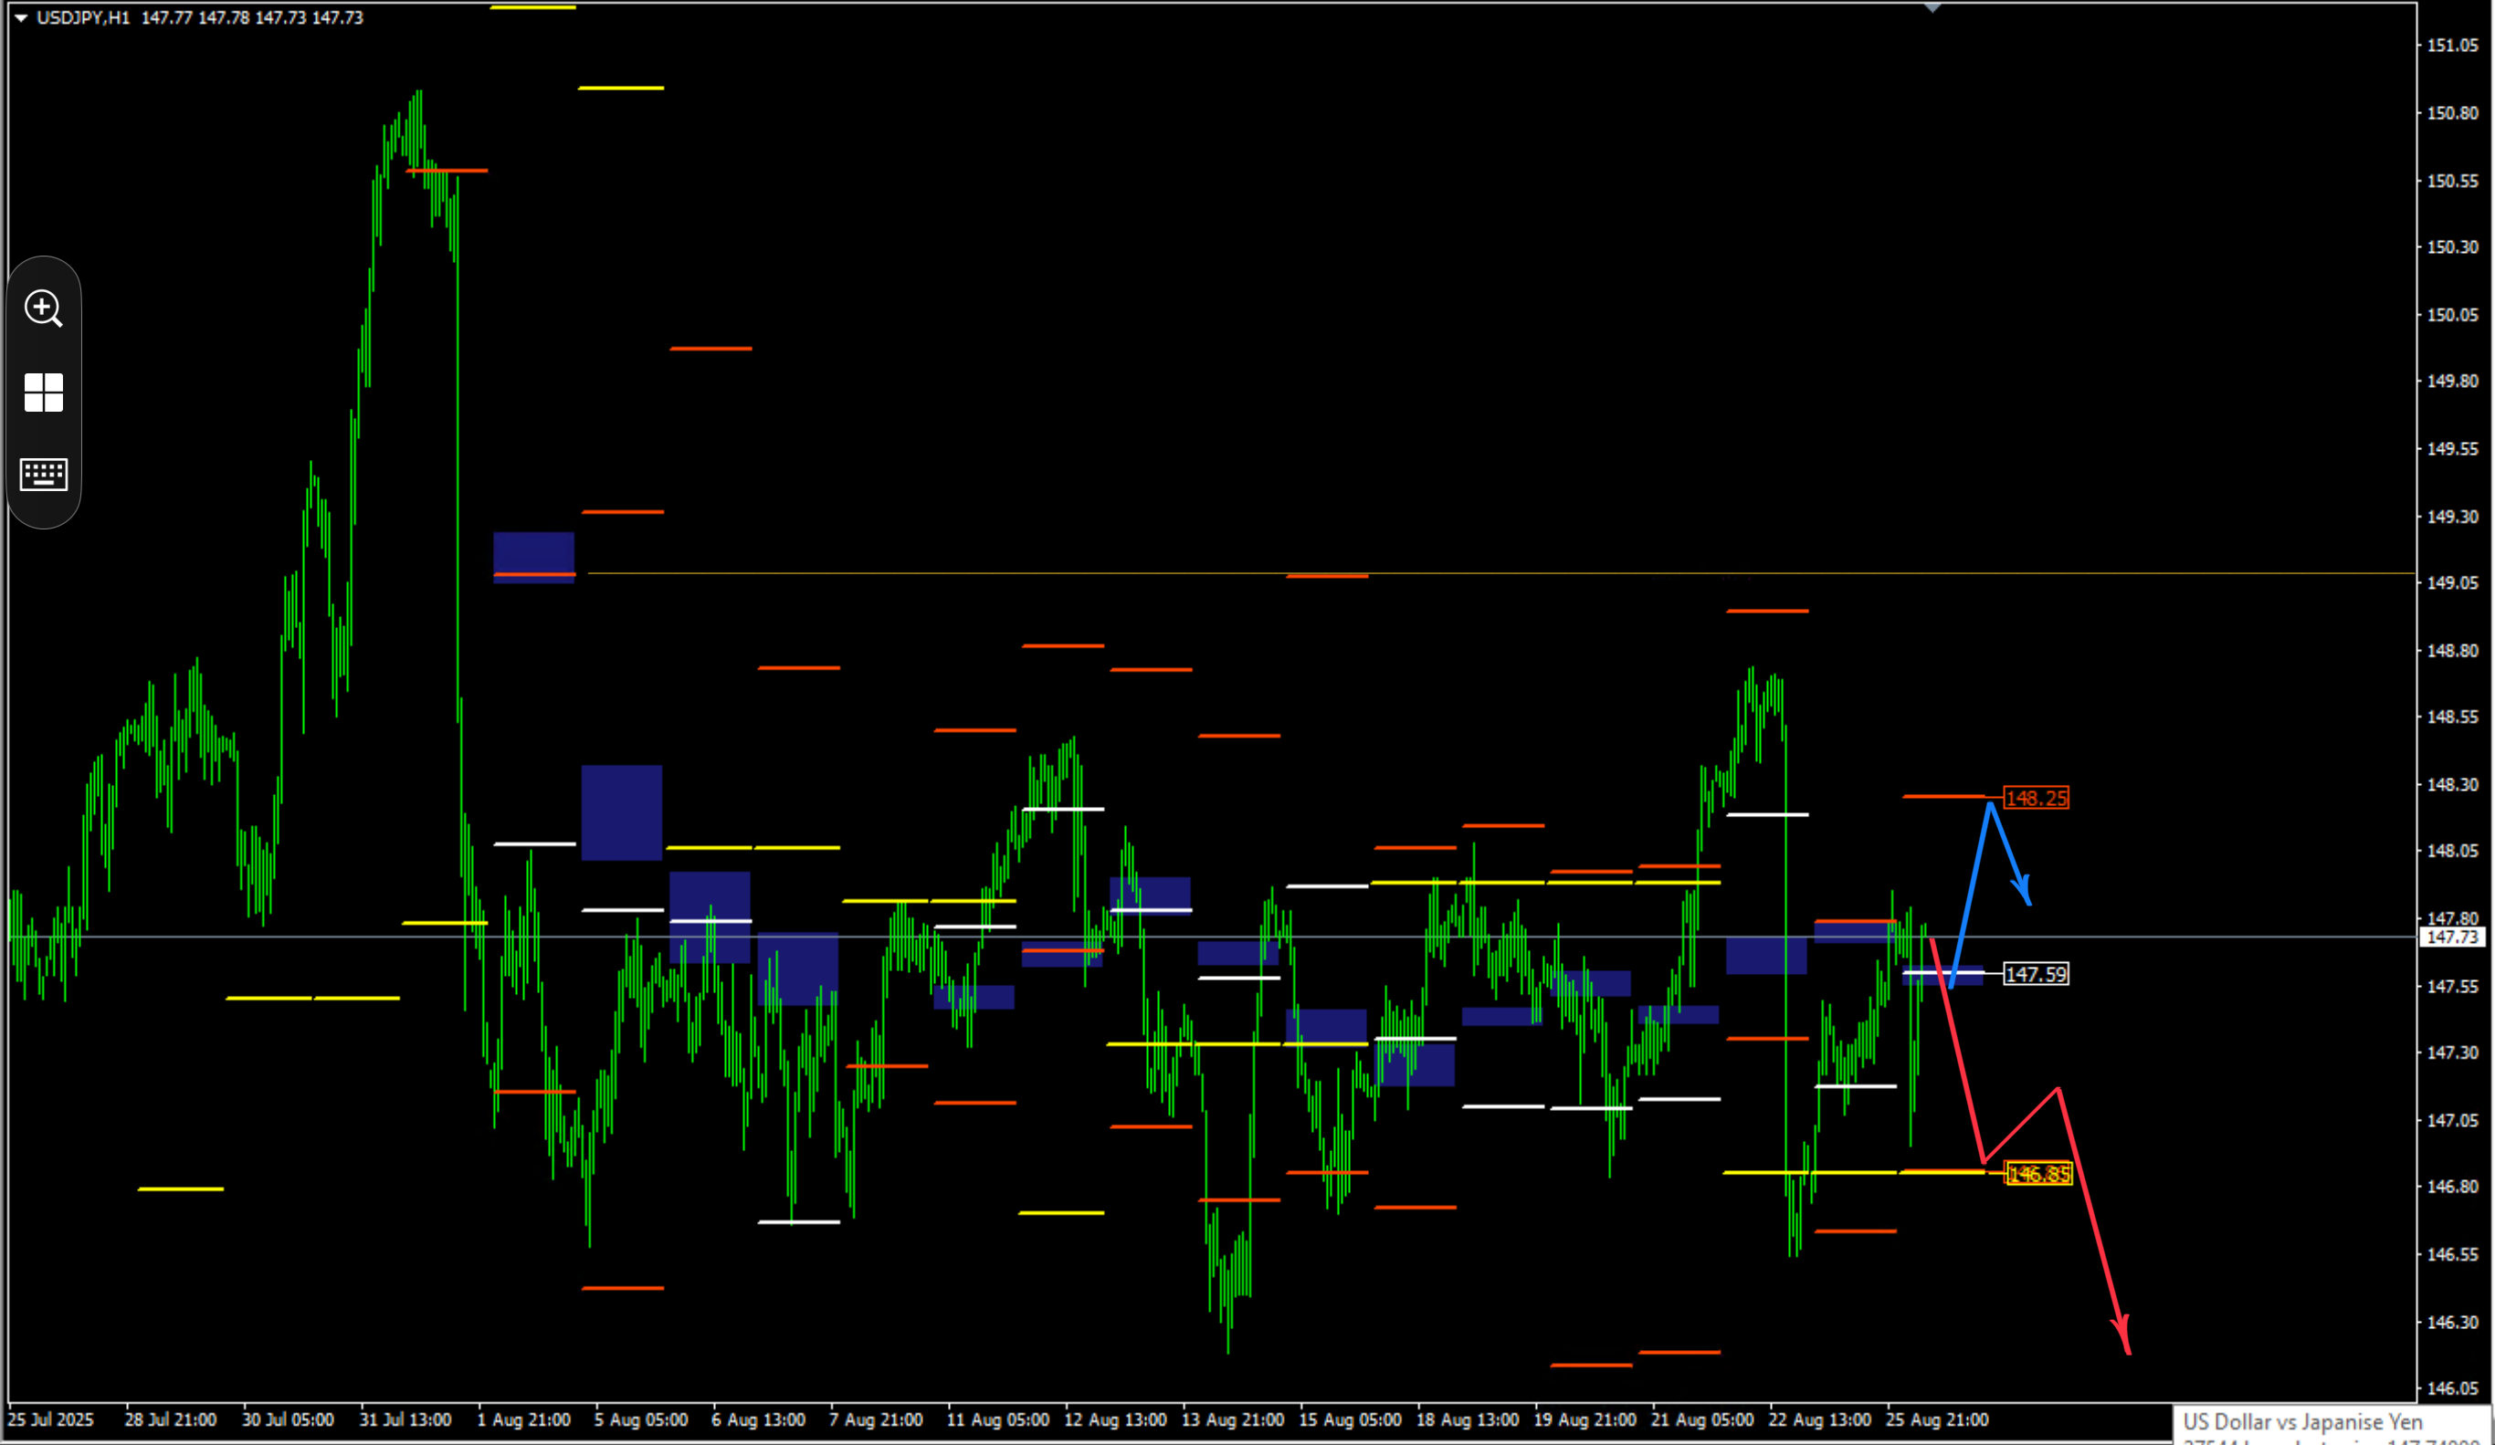Show the on-screen keyboard icon
Screen dimensions: 2495x1445
[44, 474]
